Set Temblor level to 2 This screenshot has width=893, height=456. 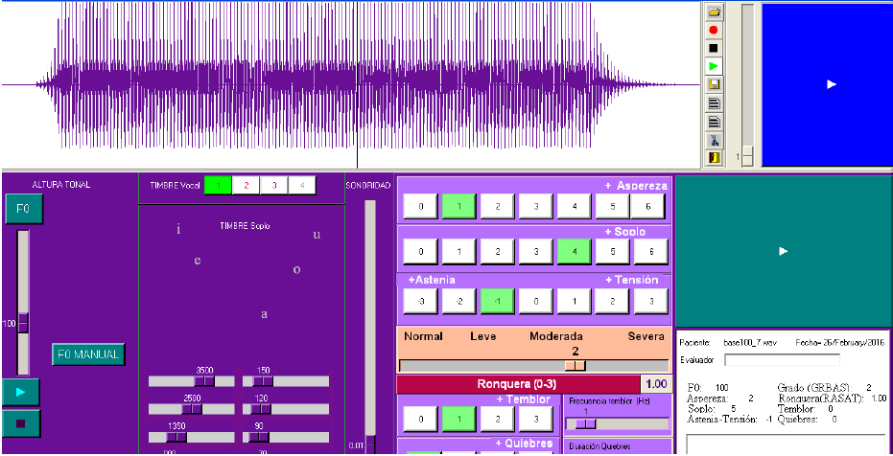pyautogui.click(x=497, y=420)
